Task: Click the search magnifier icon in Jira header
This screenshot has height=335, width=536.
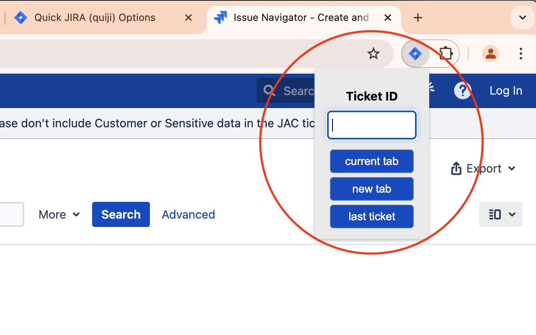Action: (x=269, y=90)
